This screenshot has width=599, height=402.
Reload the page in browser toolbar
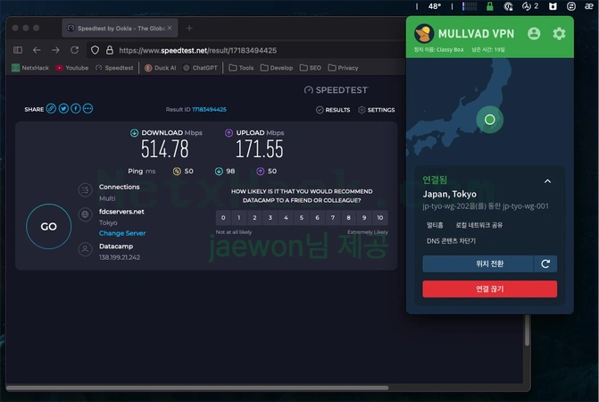click(74, 50)
